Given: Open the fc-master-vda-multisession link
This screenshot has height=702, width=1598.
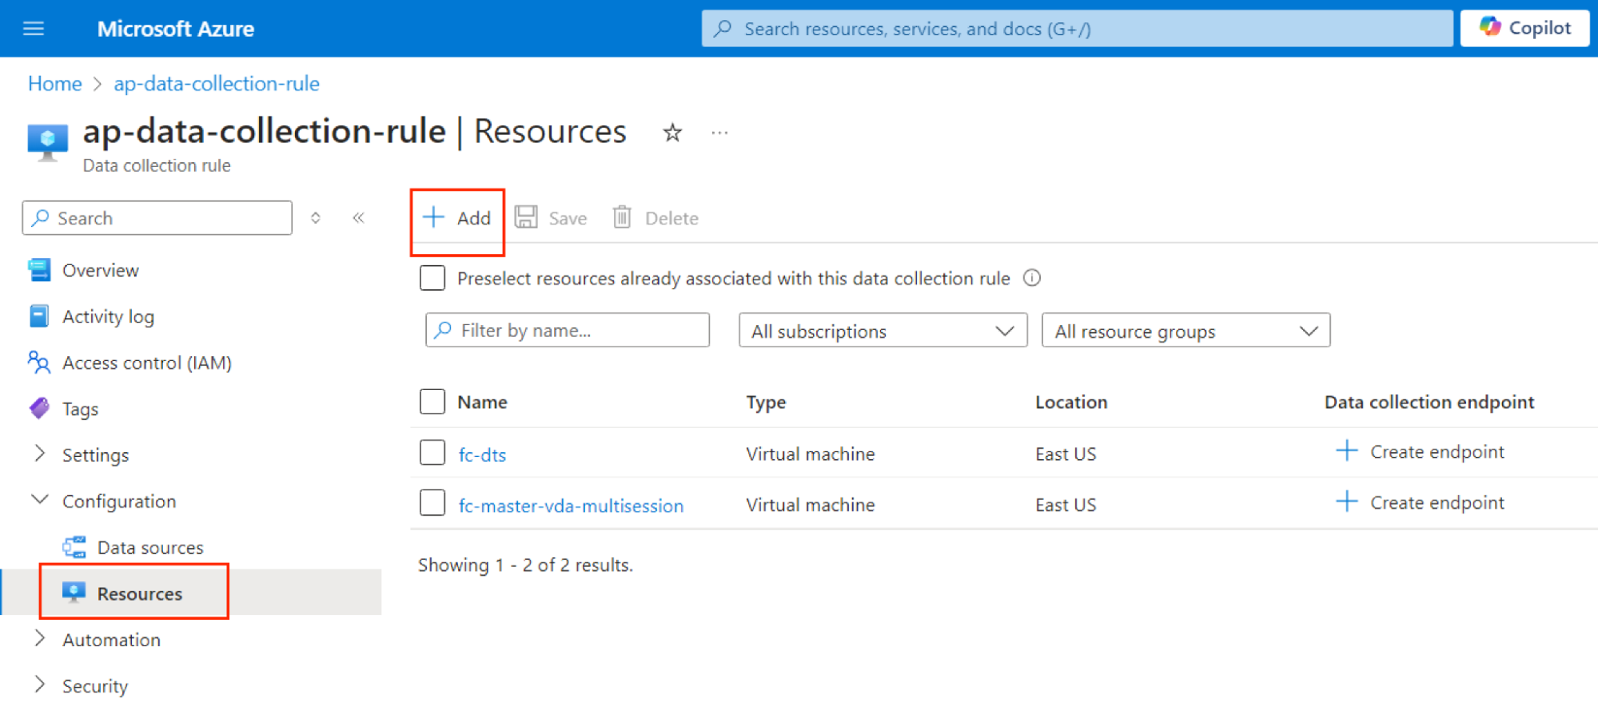Looking at the screenshot, I should tap(570, 506).
